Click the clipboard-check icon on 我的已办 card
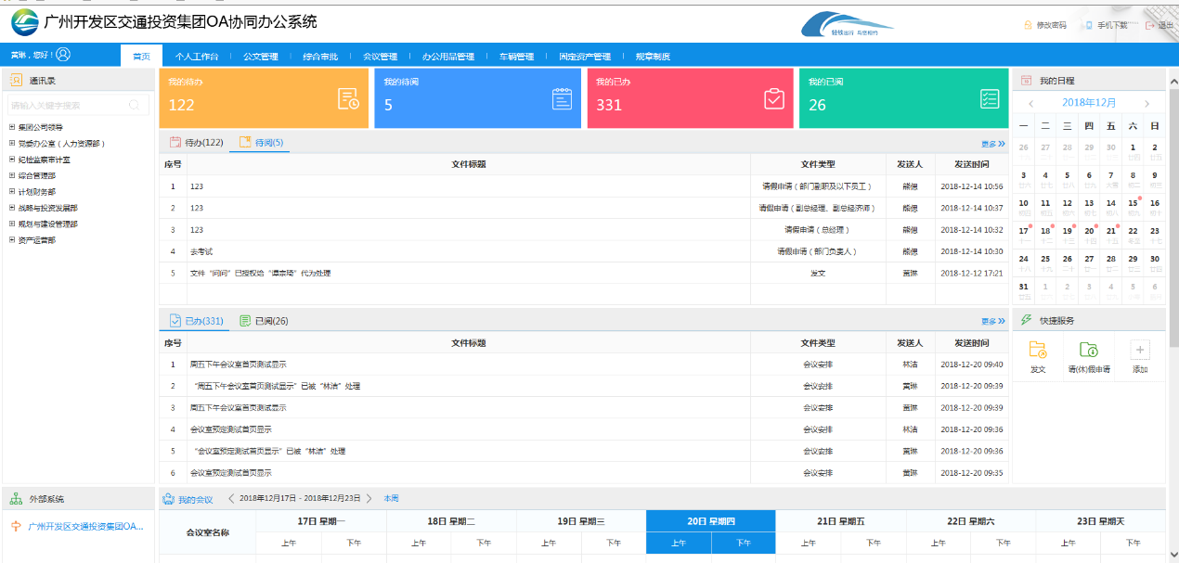1179x563 pixels. 774,98
